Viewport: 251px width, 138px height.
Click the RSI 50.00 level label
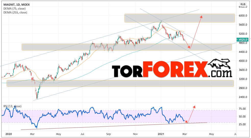click(242, 117)
